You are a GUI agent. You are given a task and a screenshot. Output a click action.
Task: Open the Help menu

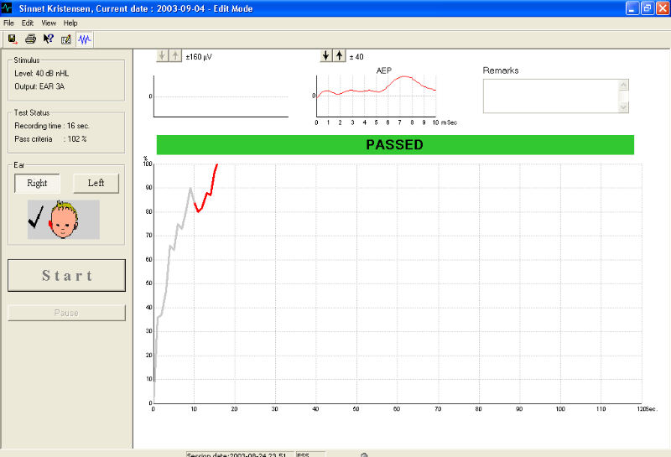point(70,23)
